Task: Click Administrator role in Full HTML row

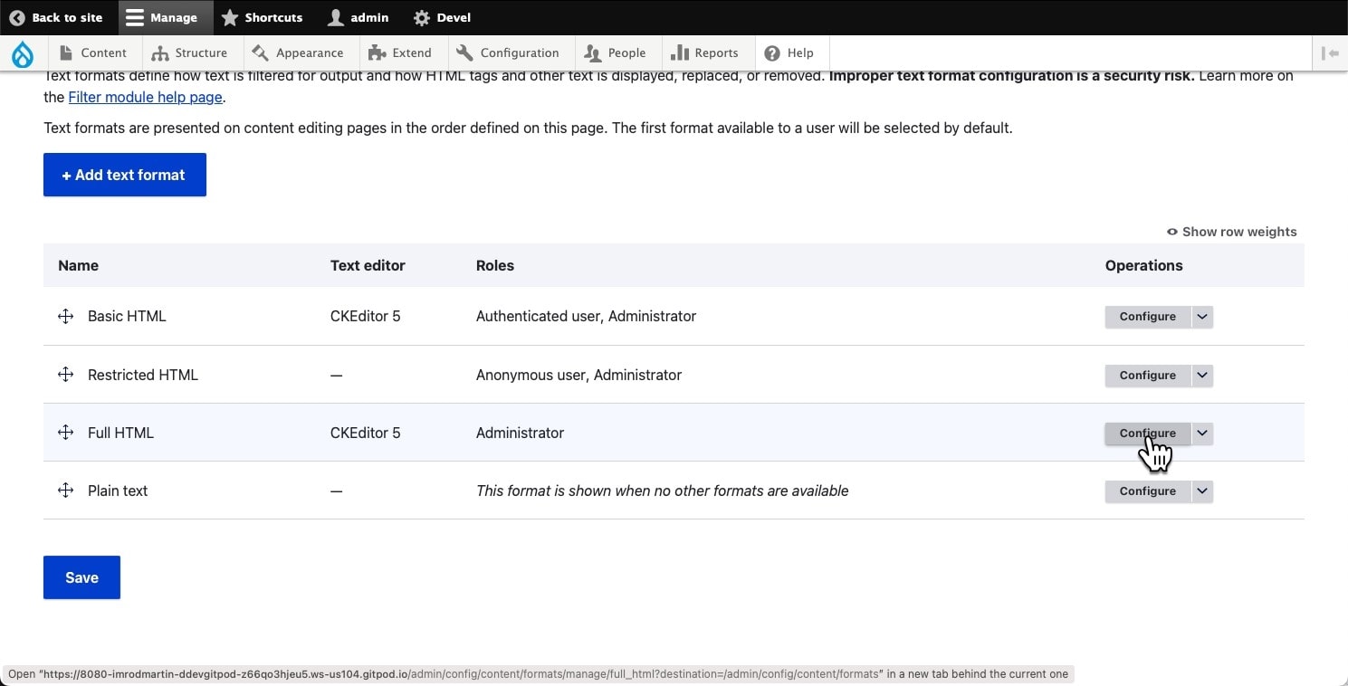Action: click(520, 433)
